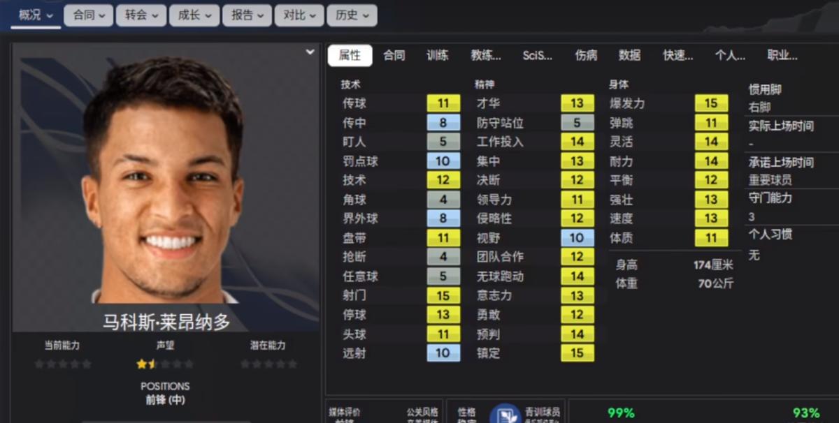Click the 潜在能力 star rating
Screen dimensions: 839x423
point(268,364)
